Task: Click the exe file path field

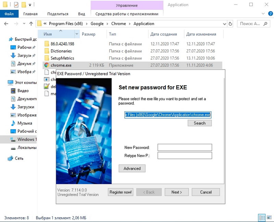Action: pyautogui.click(x=168, y=115)
